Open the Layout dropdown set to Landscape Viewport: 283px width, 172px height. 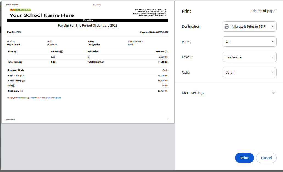coord(249,57)
